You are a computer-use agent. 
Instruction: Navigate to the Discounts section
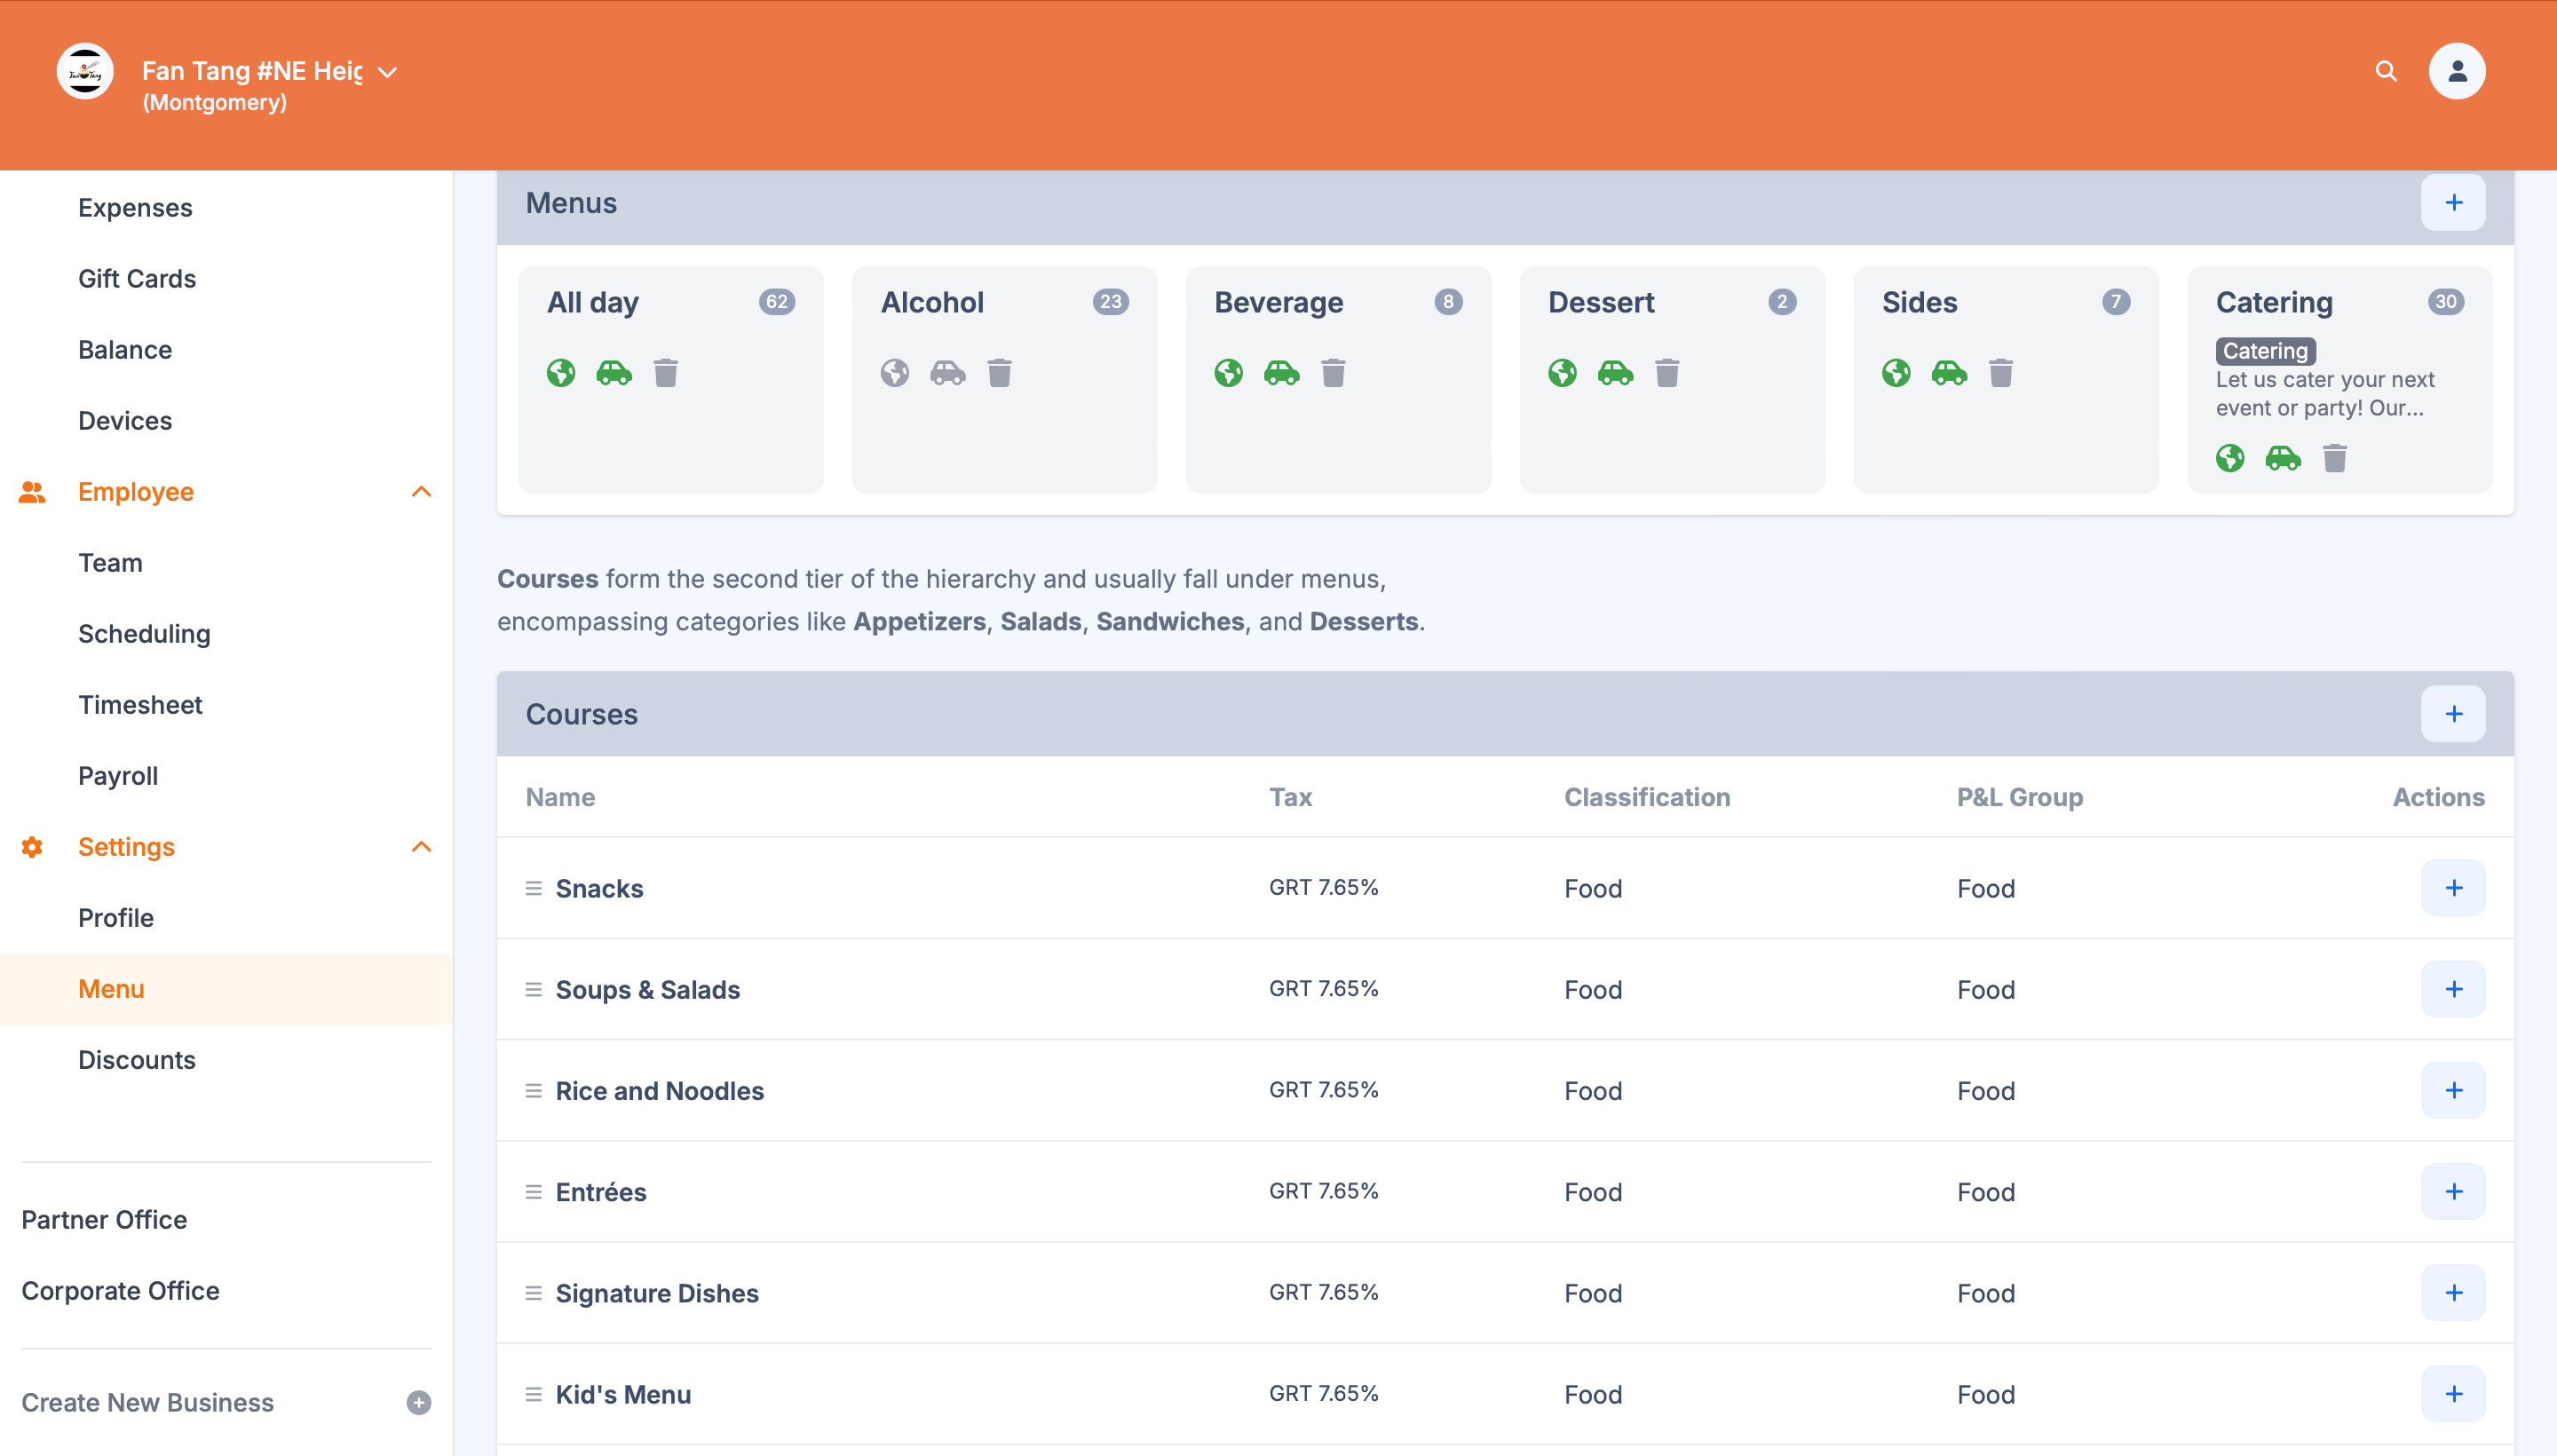click(137, 1059)
